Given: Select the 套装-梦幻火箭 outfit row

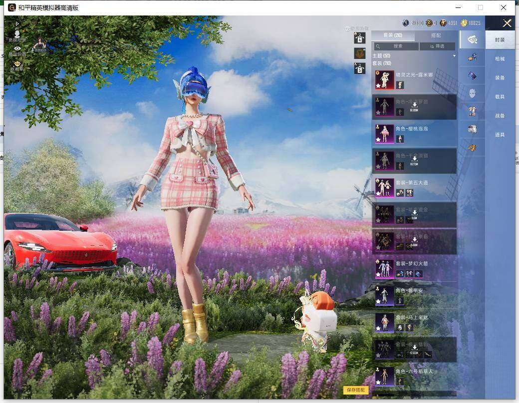Looking at the screenshot, I should (x=414, y=269).
